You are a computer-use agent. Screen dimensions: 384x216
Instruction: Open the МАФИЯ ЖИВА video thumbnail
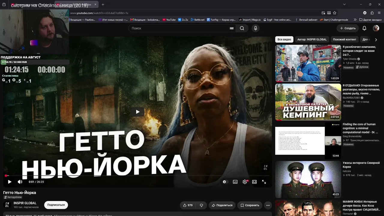point(308,208)
